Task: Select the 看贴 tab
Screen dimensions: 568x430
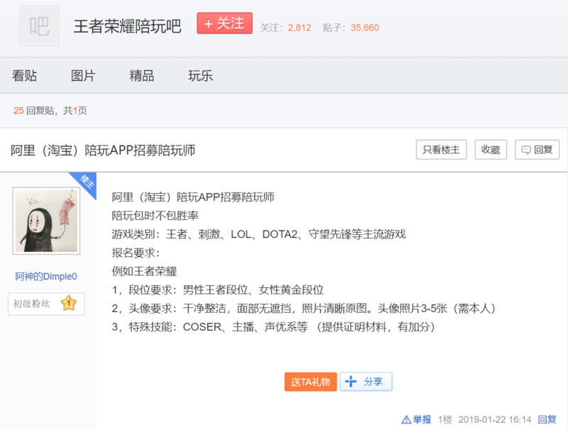Action: [26, 75]
